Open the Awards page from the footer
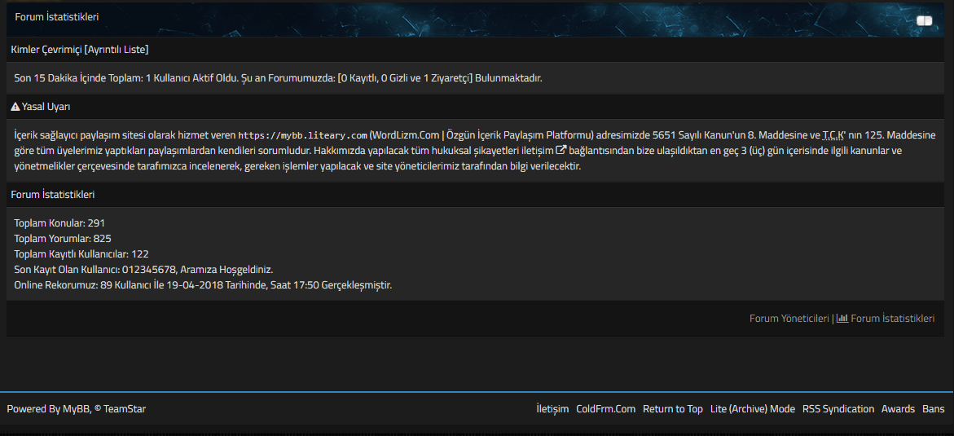The image size is (954, 436). [x=898, y=409]
